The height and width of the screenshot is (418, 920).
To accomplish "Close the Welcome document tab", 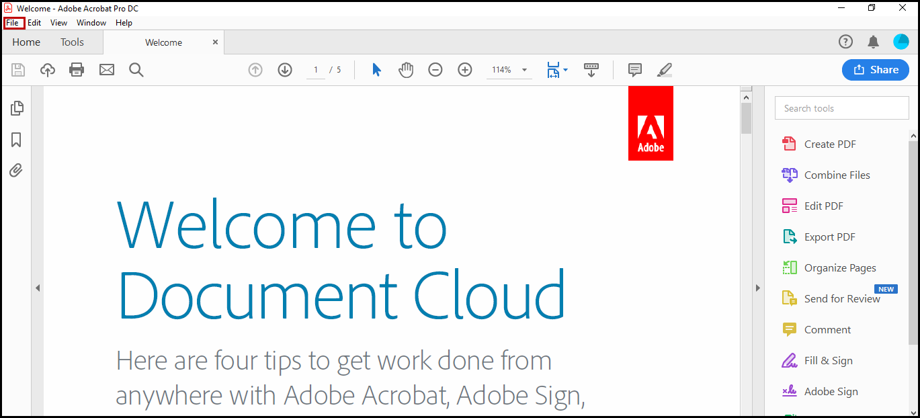I will [215, 42].
